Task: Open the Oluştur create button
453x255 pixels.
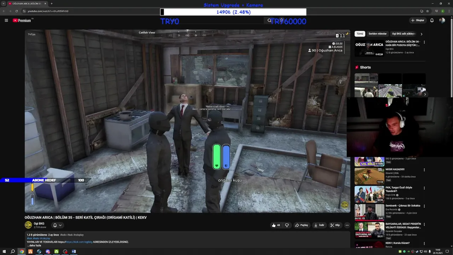Action: [418, 21]
